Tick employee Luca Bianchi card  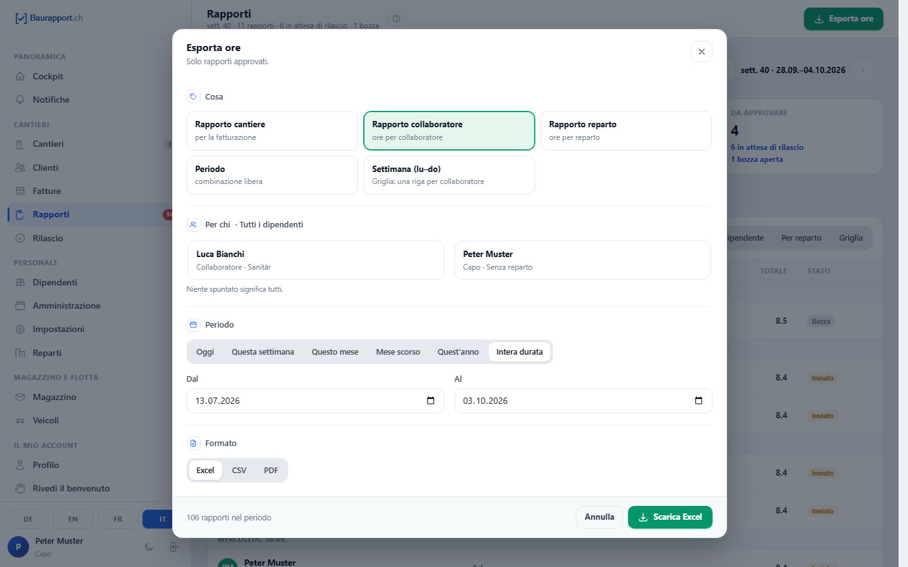[x=316, y=260]
